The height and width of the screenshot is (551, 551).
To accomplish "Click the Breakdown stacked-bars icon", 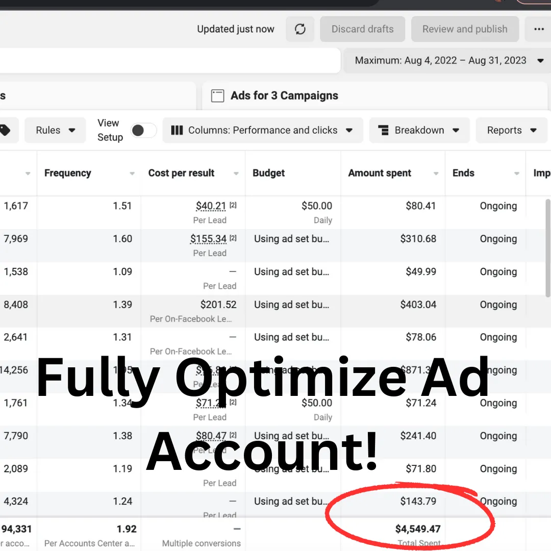I will coord(383,131).
